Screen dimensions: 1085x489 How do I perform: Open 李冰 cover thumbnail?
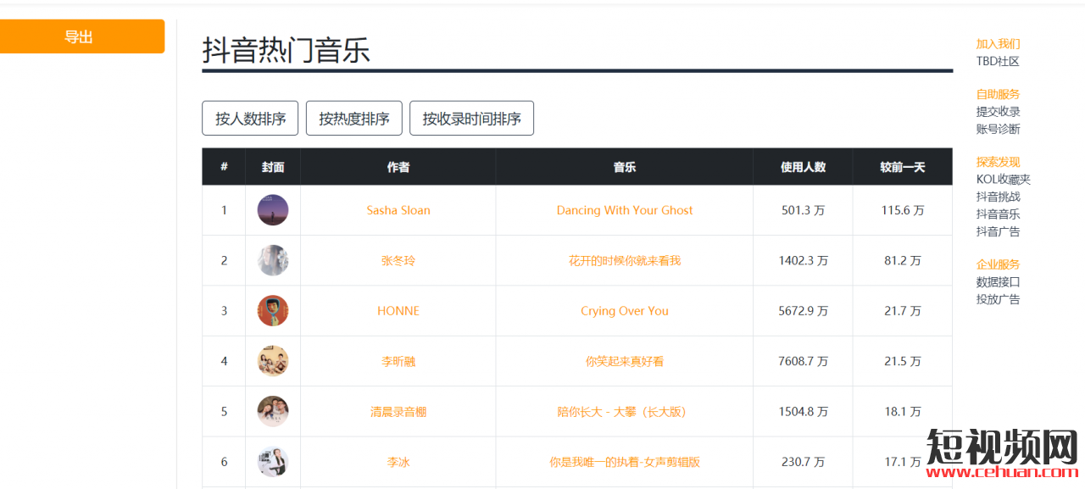pyautogui.click(x=273, y=462)
